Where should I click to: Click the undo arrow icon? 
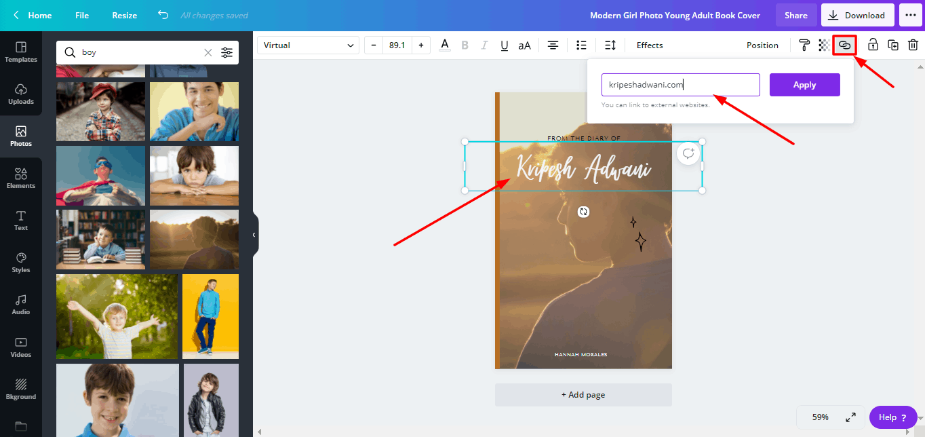[x=163, y=15]
